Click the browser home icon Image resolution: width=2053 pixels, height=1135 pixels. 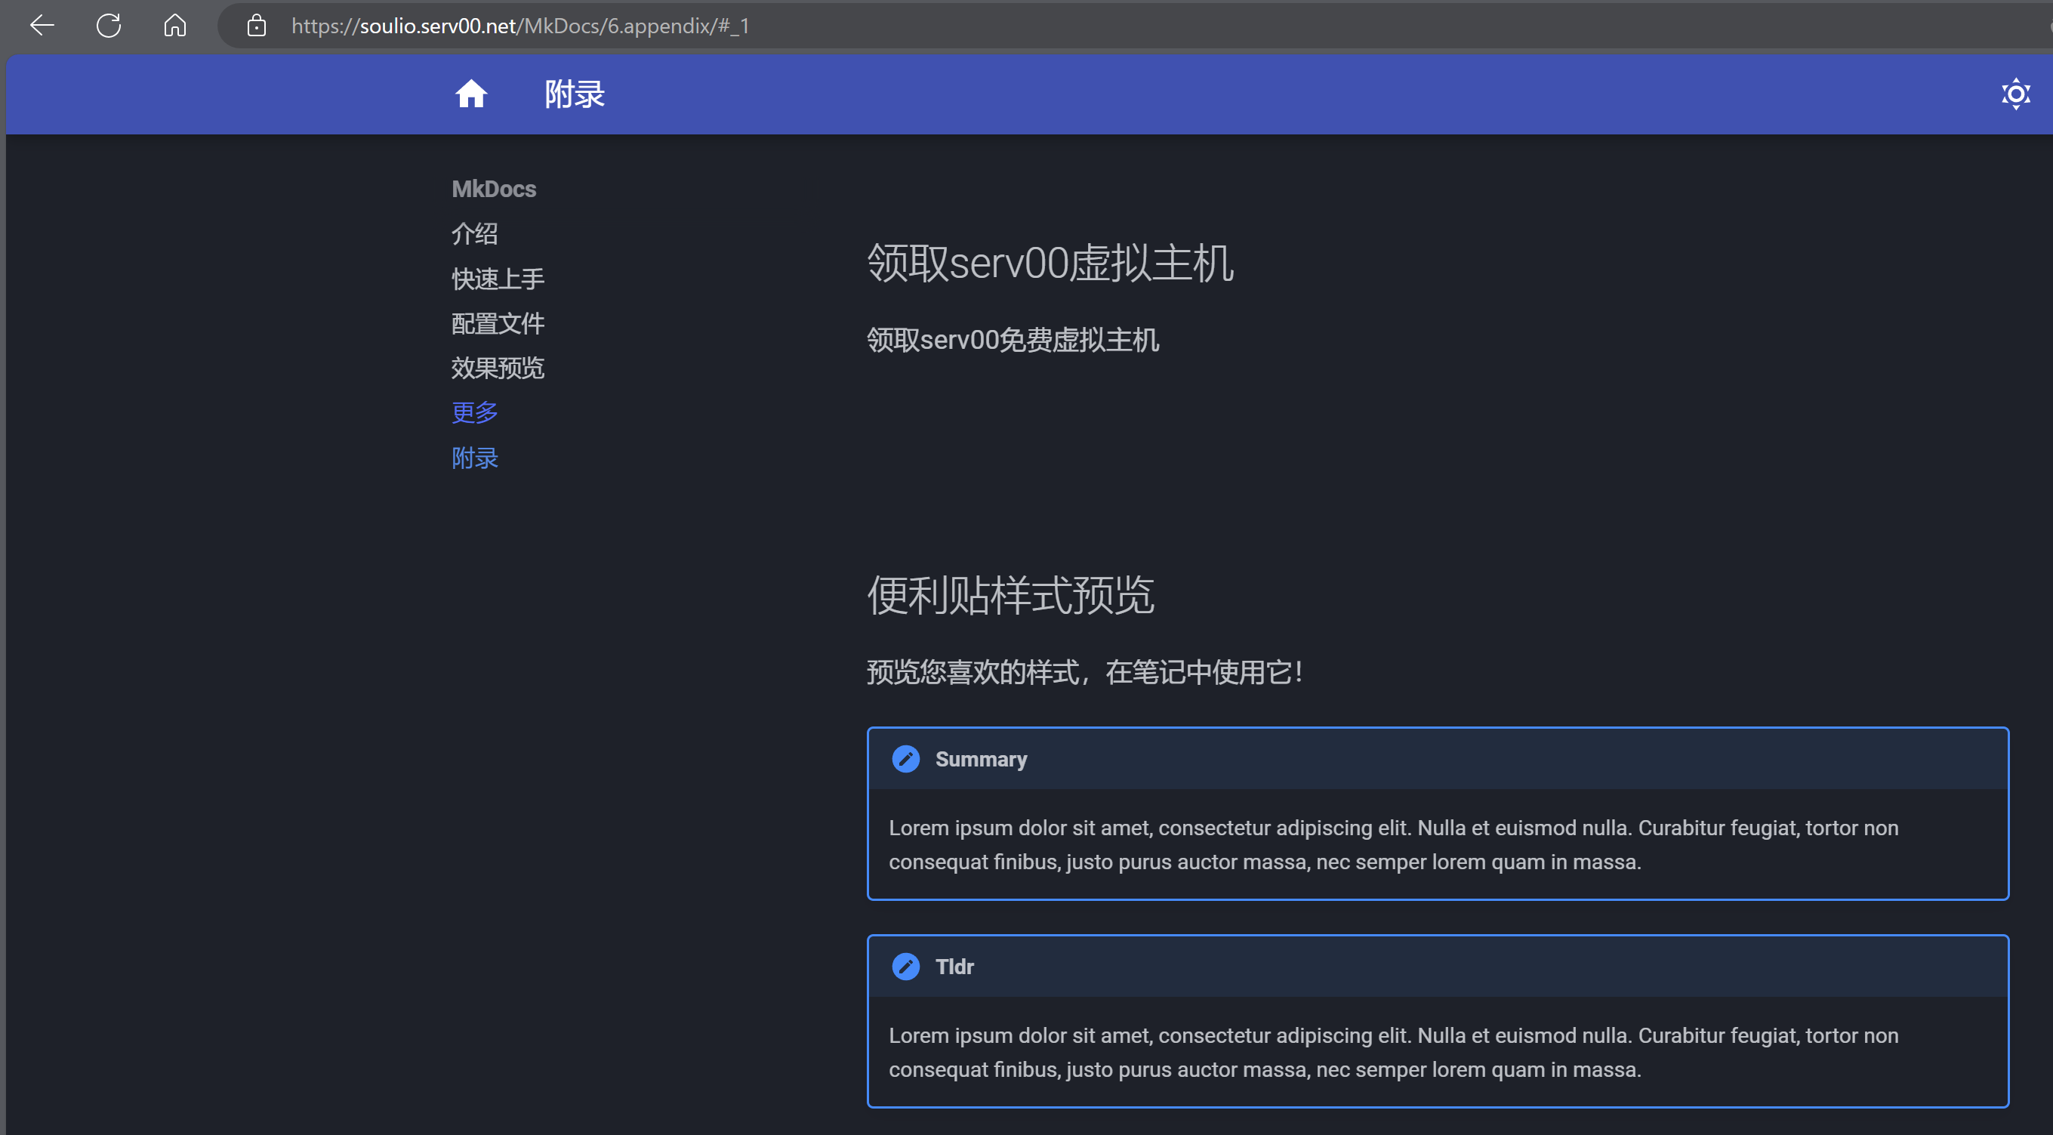(174, 26)
